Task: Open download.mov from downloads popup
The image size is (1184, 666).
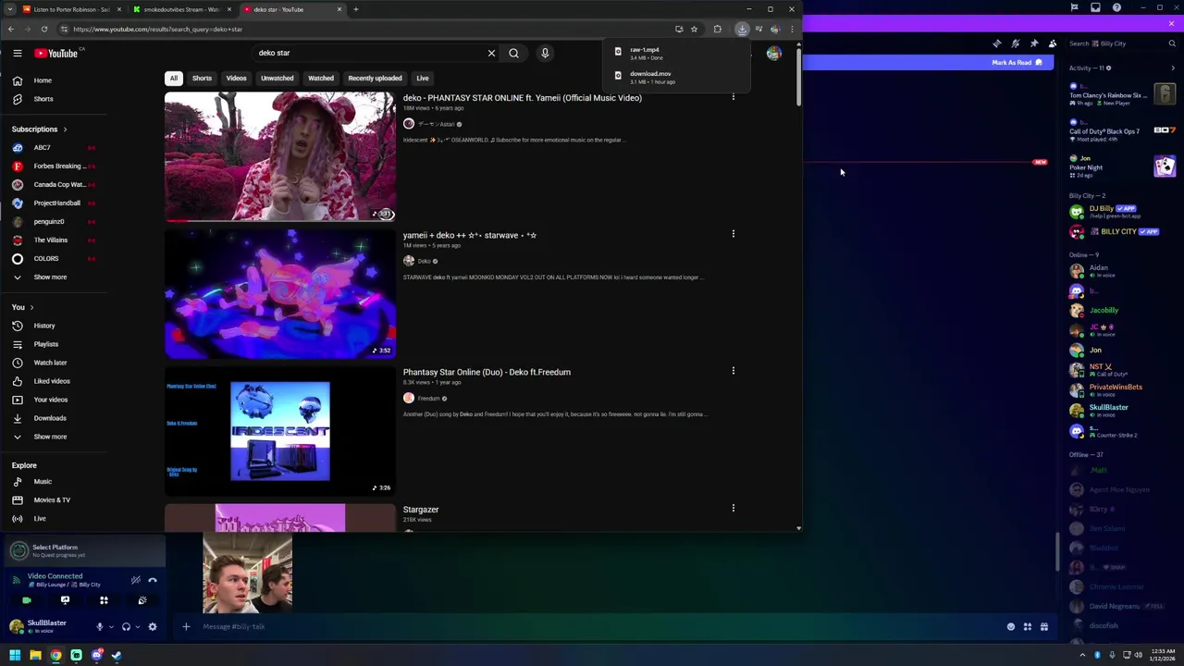Action: 675,78
